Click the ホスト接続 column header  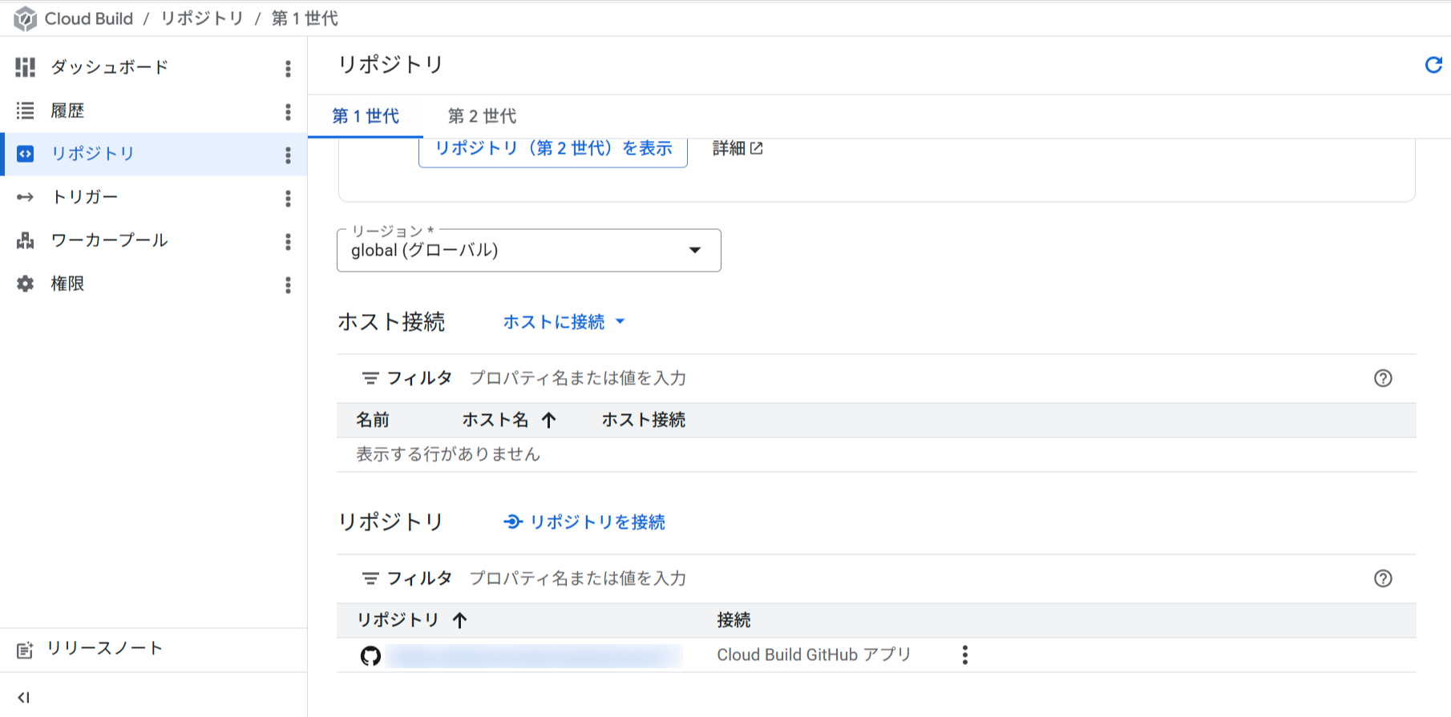click(644, 420)
